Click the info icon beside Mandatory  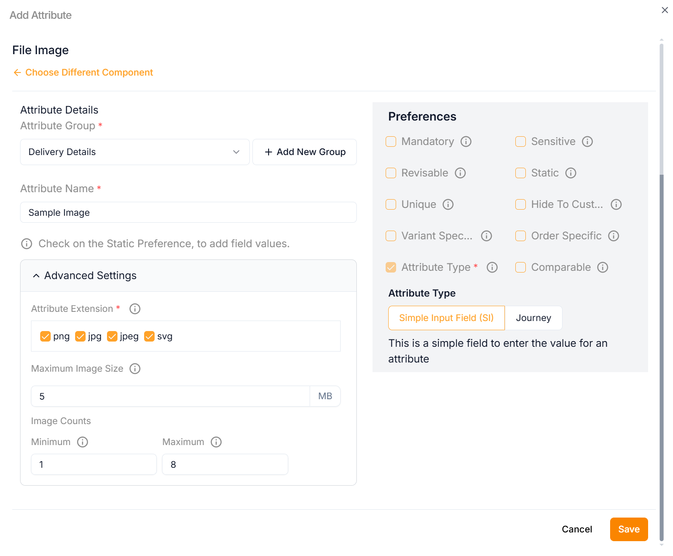click(x=466, y=142)
